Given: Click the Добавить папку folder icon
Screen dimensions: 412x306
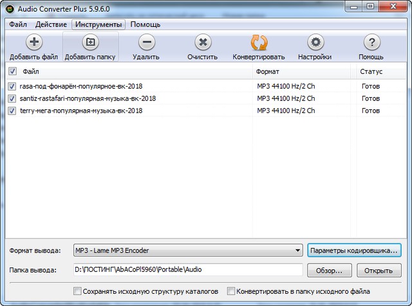Looking at the screenshot, I should point(90,42).
